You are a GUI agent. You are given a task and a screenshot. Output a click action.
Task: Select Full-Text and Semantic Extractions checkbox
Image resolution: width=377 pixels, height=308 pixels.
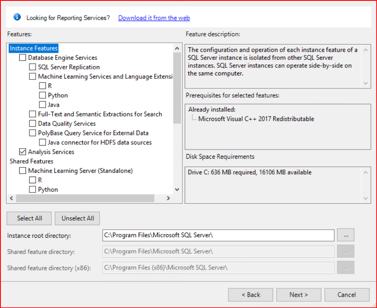(33, 114)
